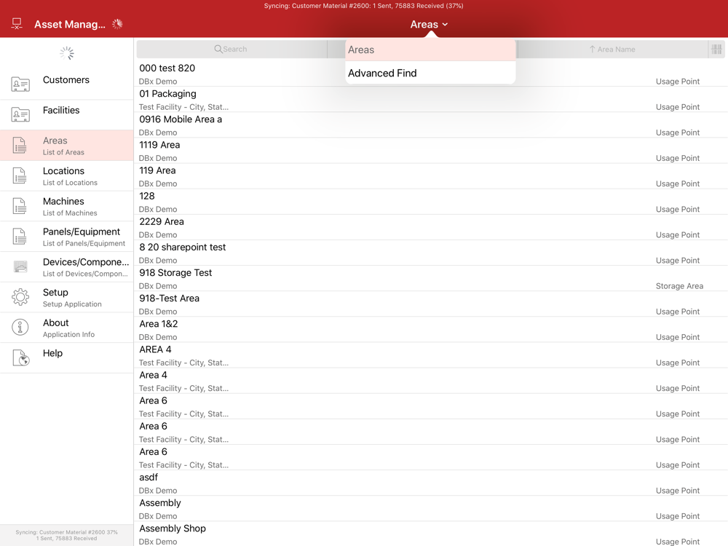
Task: Click the syncing status banner at top
Action: coord(363,6)
